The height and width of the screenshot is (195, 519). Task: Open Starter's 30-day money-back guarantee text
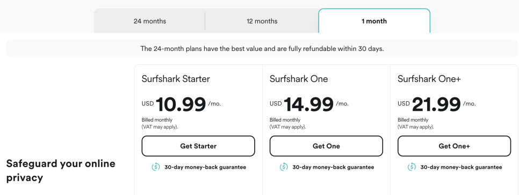[x=205, y=167]
